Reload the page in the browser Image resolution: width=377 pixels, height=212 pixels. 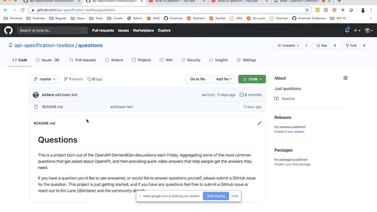coord(22,10)
